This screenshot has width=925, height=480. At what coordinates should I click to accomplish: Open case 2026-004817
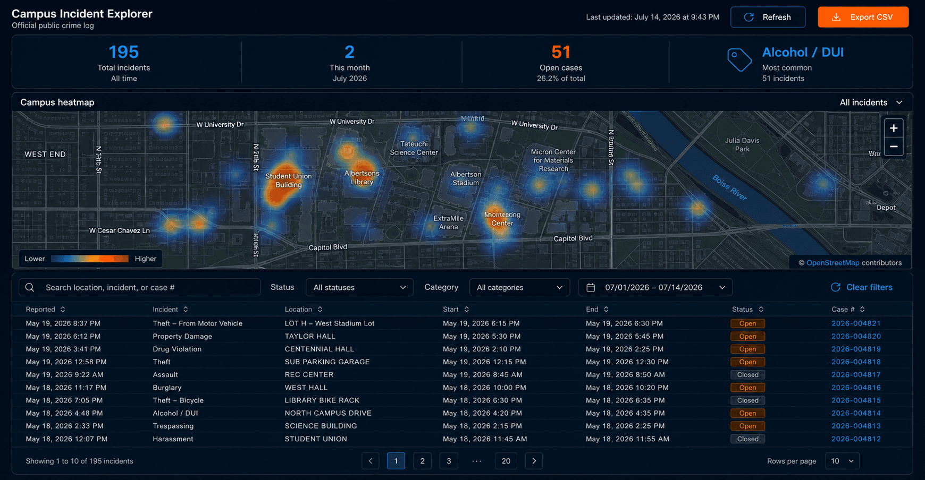coord(856,374)
